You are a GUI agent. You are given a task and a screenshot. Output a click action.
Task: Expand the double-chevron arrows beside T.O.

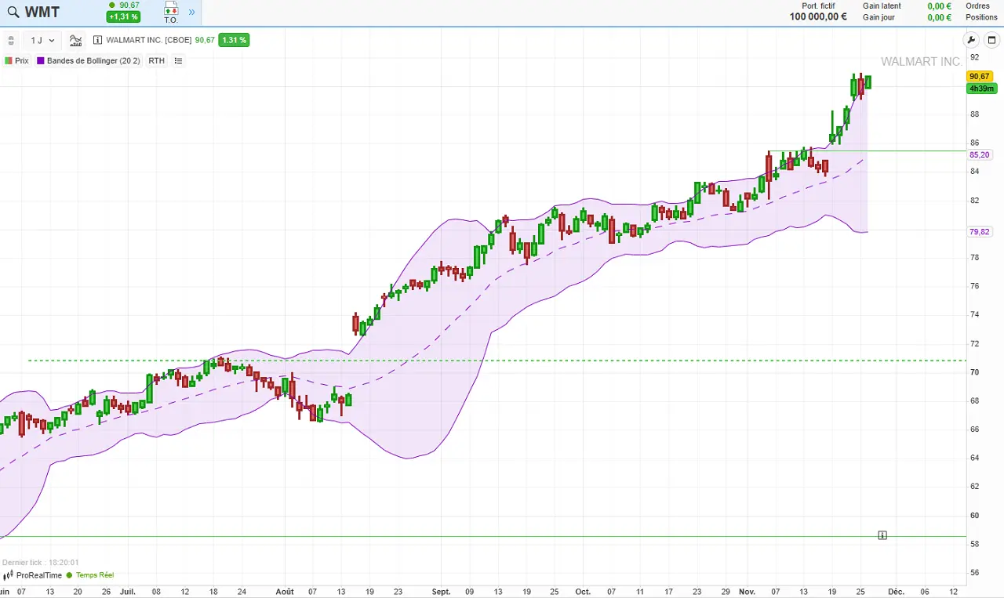point(191,12)
